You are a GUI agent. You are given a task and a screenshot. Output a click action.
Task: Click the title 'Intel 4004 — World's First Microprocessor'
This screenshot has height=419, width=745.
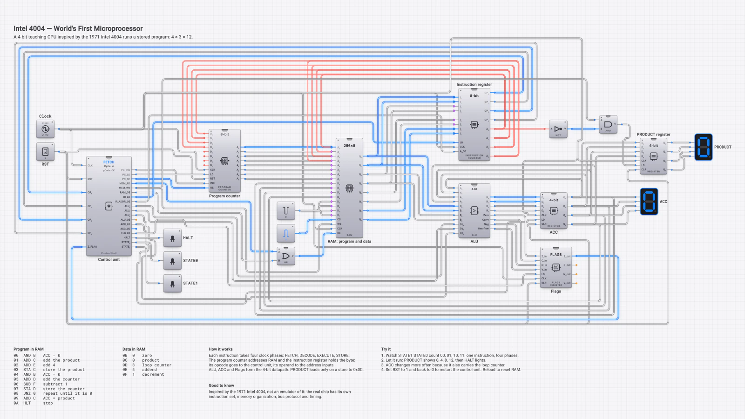(x=78, y=28)
